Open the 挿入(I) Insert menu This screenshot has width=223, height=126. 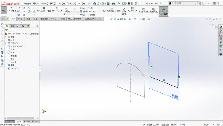click(53, 3)
